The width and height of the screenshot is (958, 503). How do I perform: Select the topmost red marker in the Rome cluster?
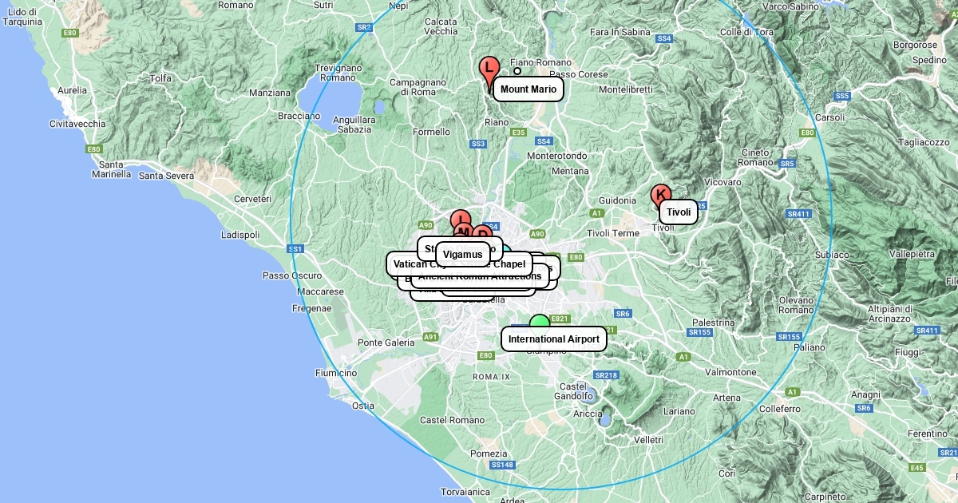click(461, 218)
